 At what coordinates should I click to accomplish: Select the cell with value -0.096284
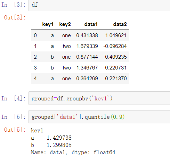[x=115, y=46]
